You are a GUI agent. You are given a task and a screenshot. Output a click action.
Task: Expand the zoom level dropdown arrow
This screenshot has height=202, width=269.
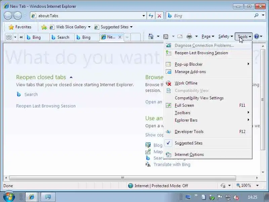point(257,186)
